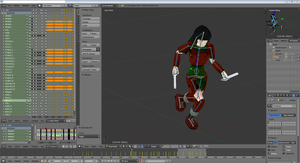
Task: Open the Pose Mode dropdown
Action: 113,146
